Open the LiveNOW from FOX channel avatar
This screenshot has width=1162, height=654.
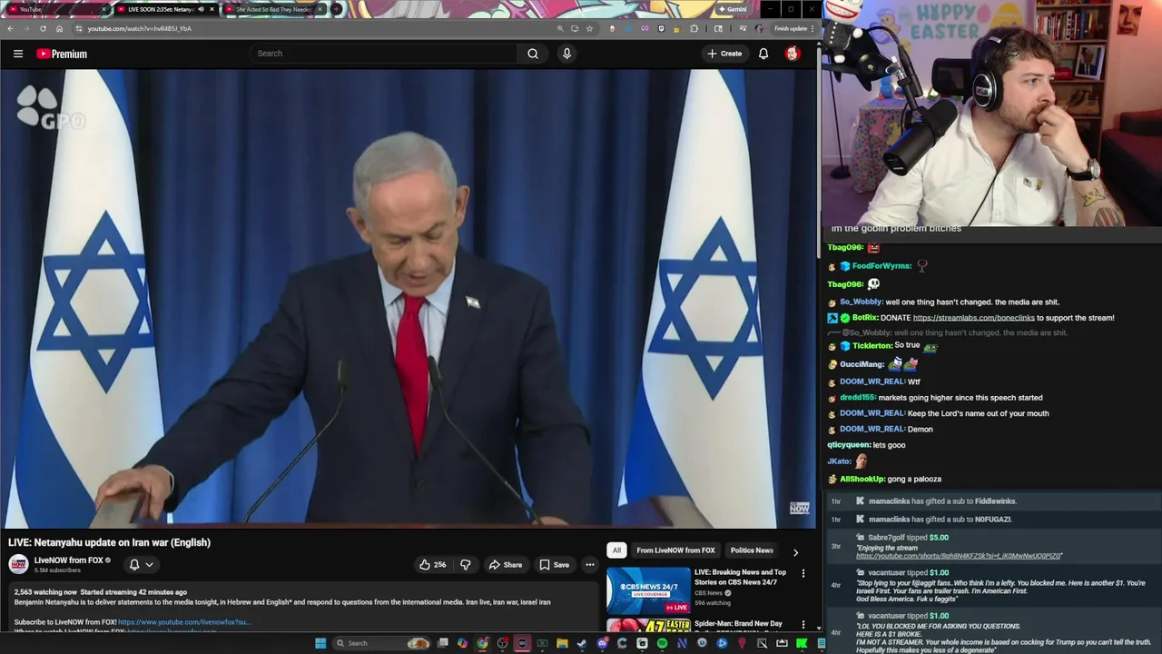click(18, 564)
